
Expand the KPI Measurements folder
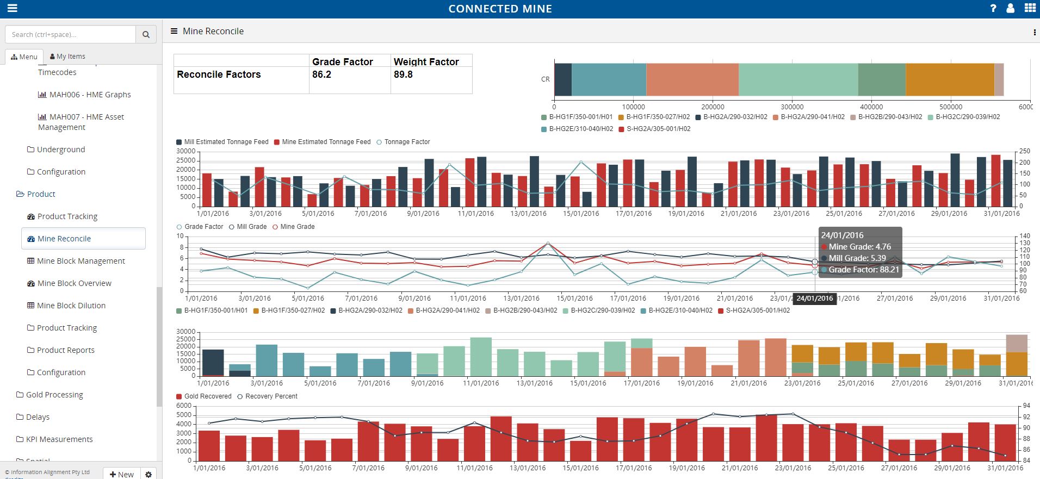click(x=54, y=439)
